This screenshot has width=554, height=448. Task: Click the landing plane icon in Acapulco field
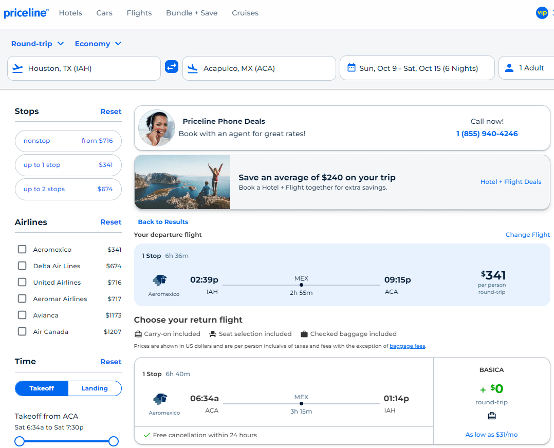[x=193, y=68]
